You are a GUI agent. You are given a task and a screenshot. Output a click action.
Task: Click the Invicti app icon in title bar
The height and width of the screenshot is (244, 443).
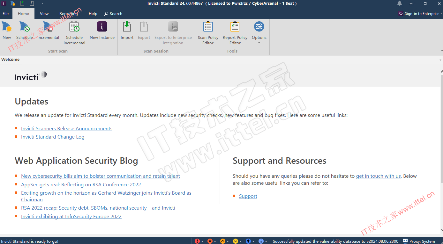pyautogui.click(x=4, y=4)
